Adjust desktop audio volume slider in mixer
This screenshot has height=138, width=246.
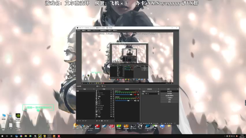[124, 101]
